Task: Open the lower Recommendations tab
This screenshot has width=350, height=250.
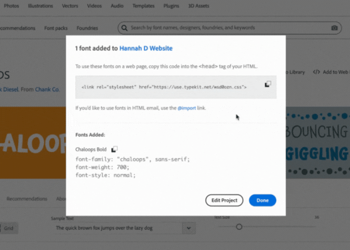Action: click(27, 198)
